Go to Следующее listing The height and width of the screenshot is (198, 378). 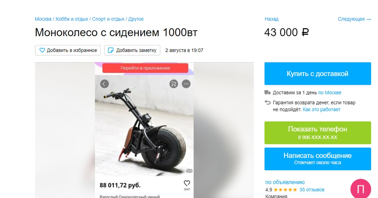pos(354,19)
